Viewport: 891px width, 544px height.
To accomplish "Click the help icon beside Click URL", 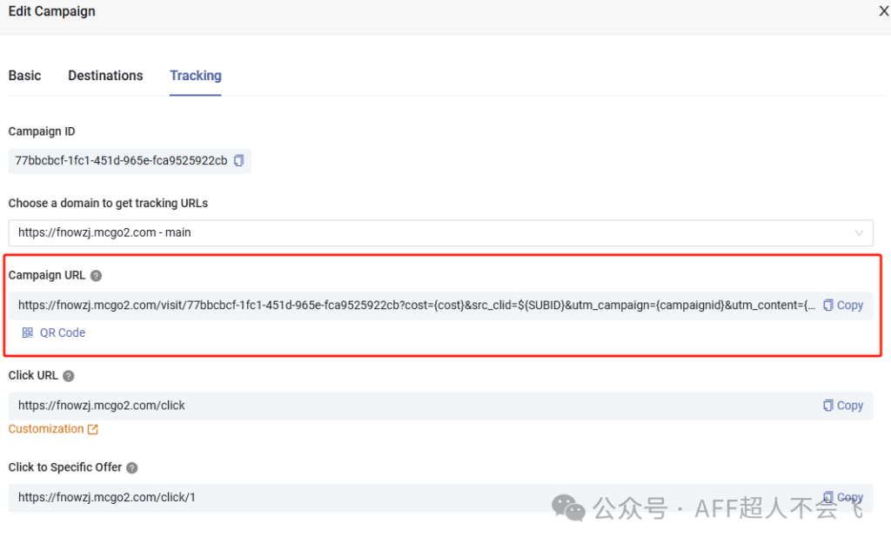I will click(69, 376).
